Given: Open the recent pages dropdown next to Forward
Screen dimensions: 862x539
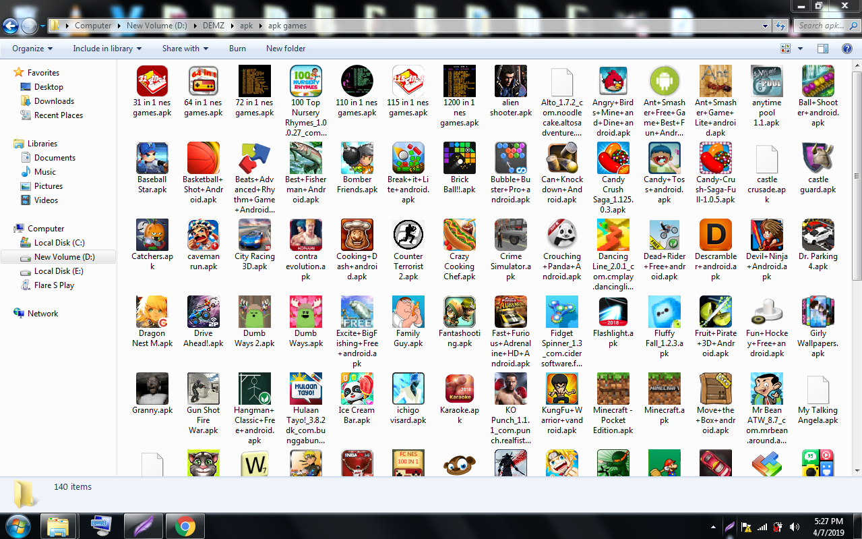Looking at the screenshot, I should click(42, 26).
